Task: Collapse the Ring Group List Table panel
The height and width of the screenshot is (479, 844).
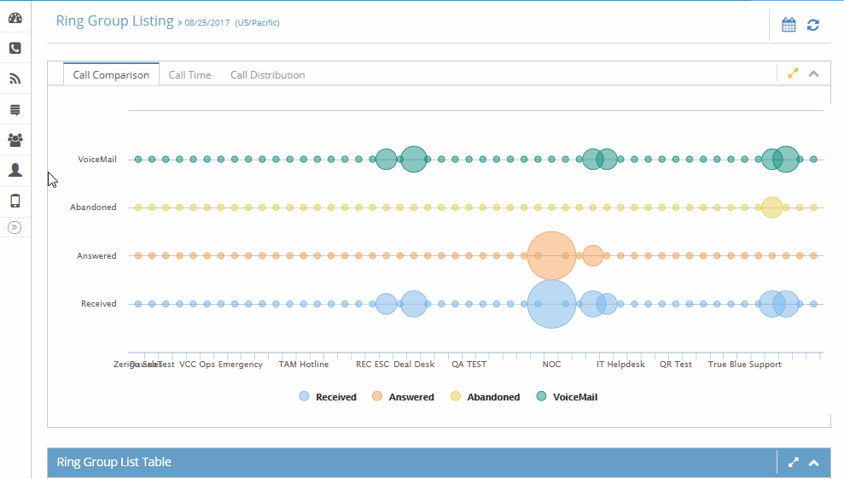Action: 814,462
